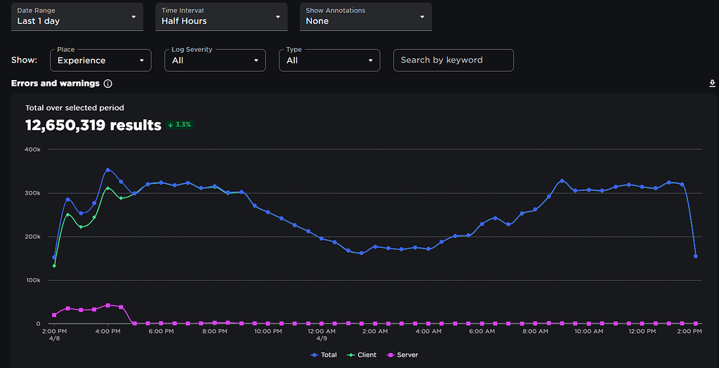Image resolution: width=719 pixels, height=368 pixels.
Task: Download the chart data using the export icon
Action: (713, 84)
